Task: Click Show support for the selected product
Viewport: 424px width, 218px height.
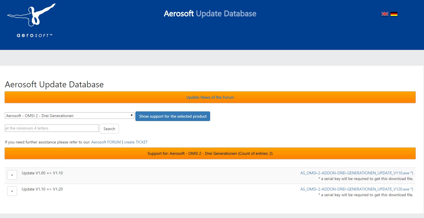Action: (x=173, y=116)
